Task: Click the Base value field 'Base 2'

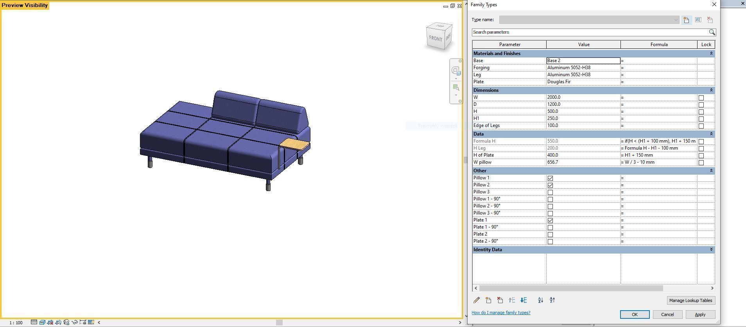Action: click(583, 61)
